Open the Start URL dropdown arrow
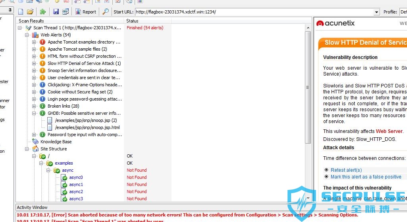Screen dimensions: 407x222 pos(377,12)
